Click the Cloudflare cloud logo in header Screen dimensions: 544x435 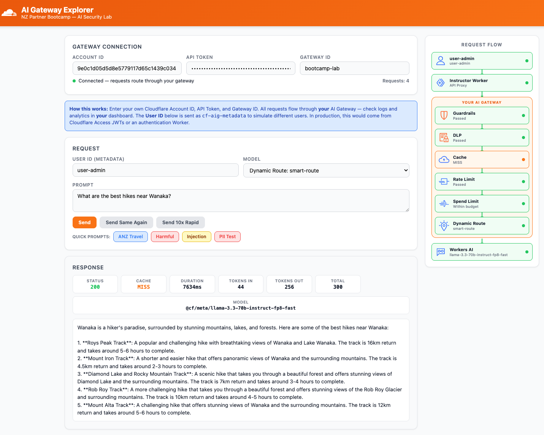[x=9, y=13]
